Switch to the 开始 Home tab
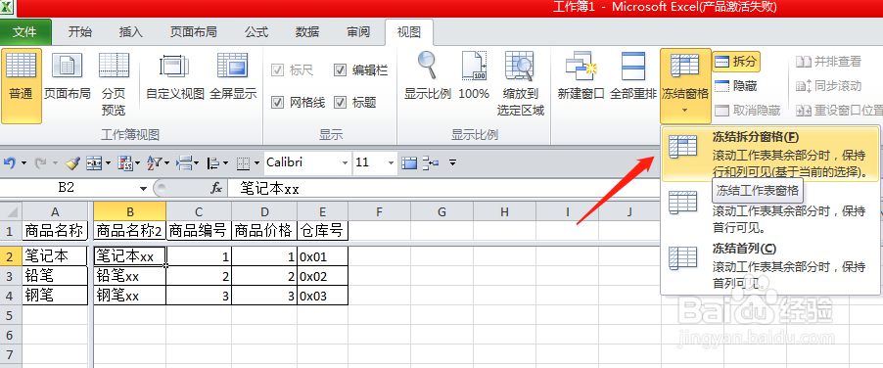The height and width of the screenshot is (368, 883). pyautogui.click(x=80, y=32)
